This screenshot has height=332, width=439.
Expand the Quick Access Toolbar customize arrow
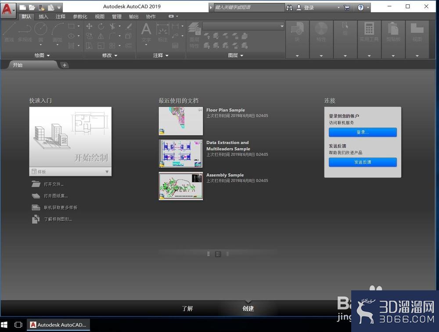(x=59, y=7)
